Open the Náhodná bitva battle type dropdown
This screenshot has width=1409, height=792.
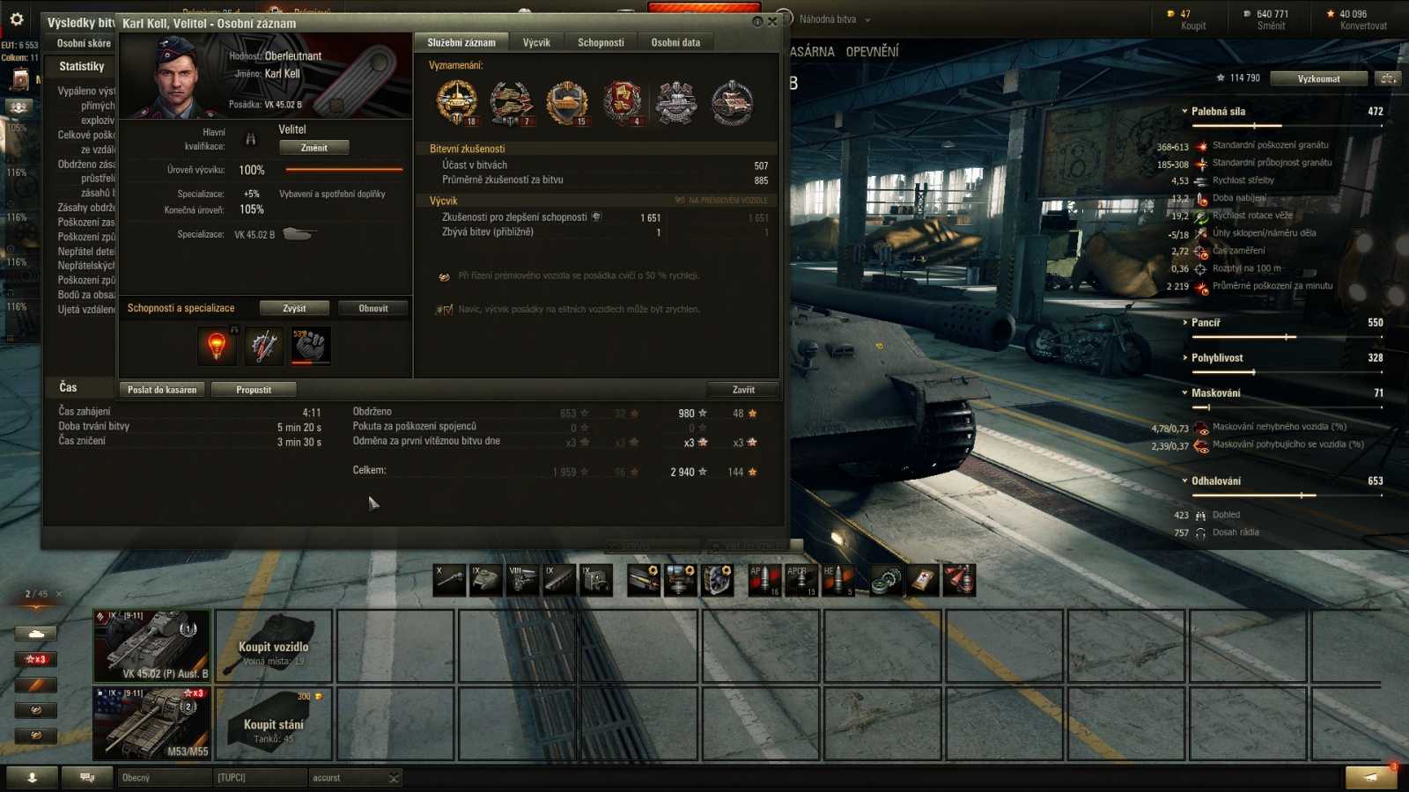(x=834, y=19)
